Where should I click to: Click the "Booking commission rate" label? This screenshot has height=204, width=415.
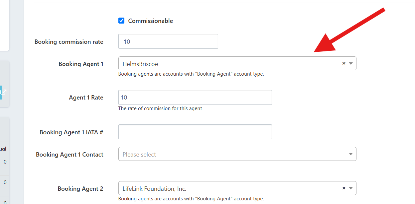[69, 42]
